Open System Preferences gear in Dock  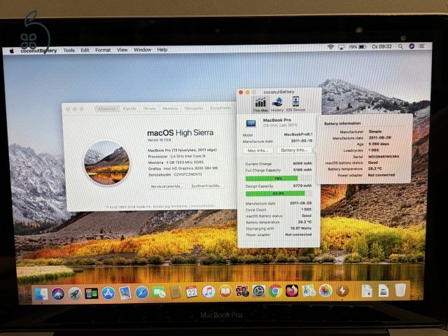258,291
